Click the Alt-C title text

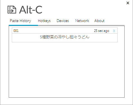[31, 10]
